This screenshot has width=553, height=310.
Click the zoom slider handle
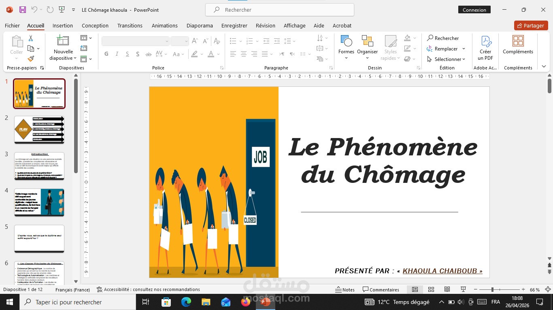click(492, 289)
